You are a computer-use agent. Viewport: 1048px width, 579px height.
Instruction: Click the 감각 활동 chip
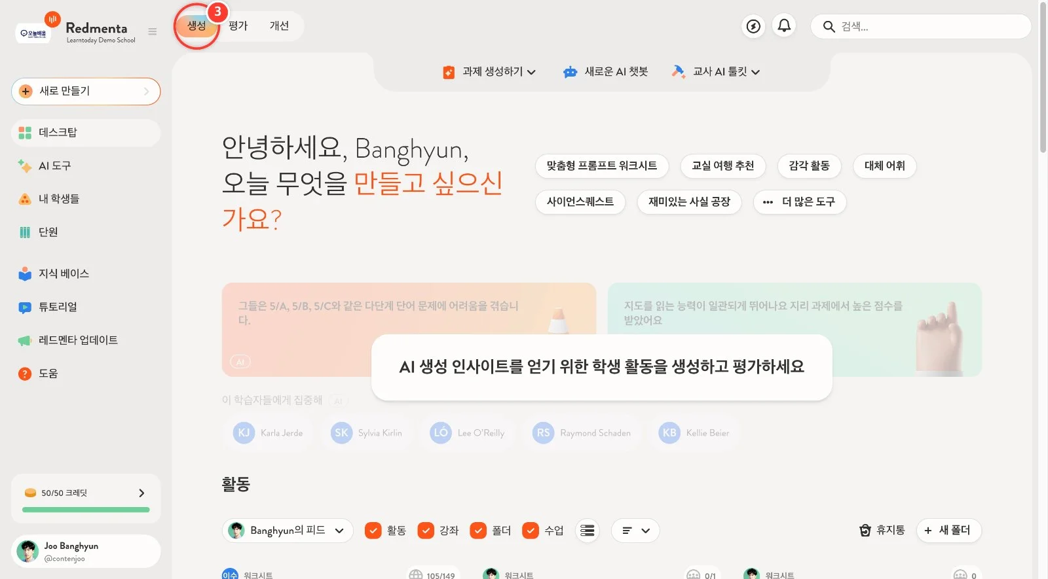(x=809, y=166)
